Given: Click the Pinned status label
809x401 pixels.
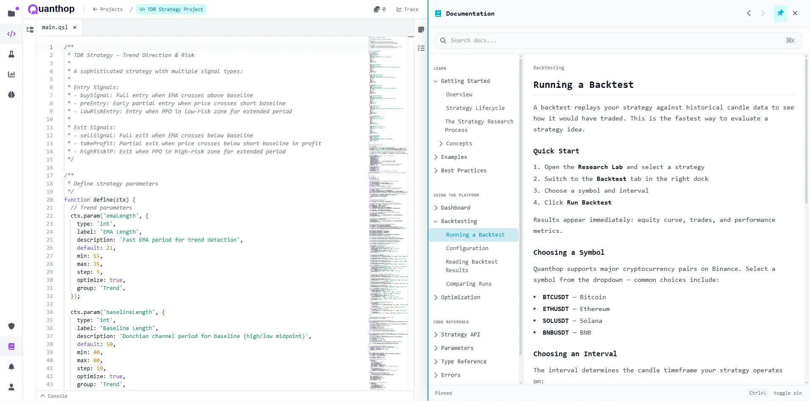Looking at the screenshot, I should 443,393.
